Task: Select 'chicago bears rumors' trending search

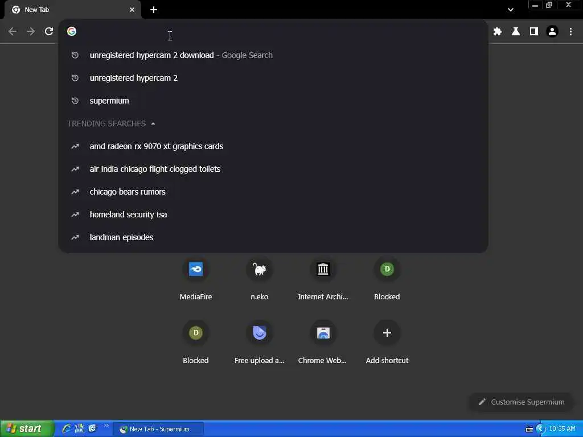Action: (273, 192)
